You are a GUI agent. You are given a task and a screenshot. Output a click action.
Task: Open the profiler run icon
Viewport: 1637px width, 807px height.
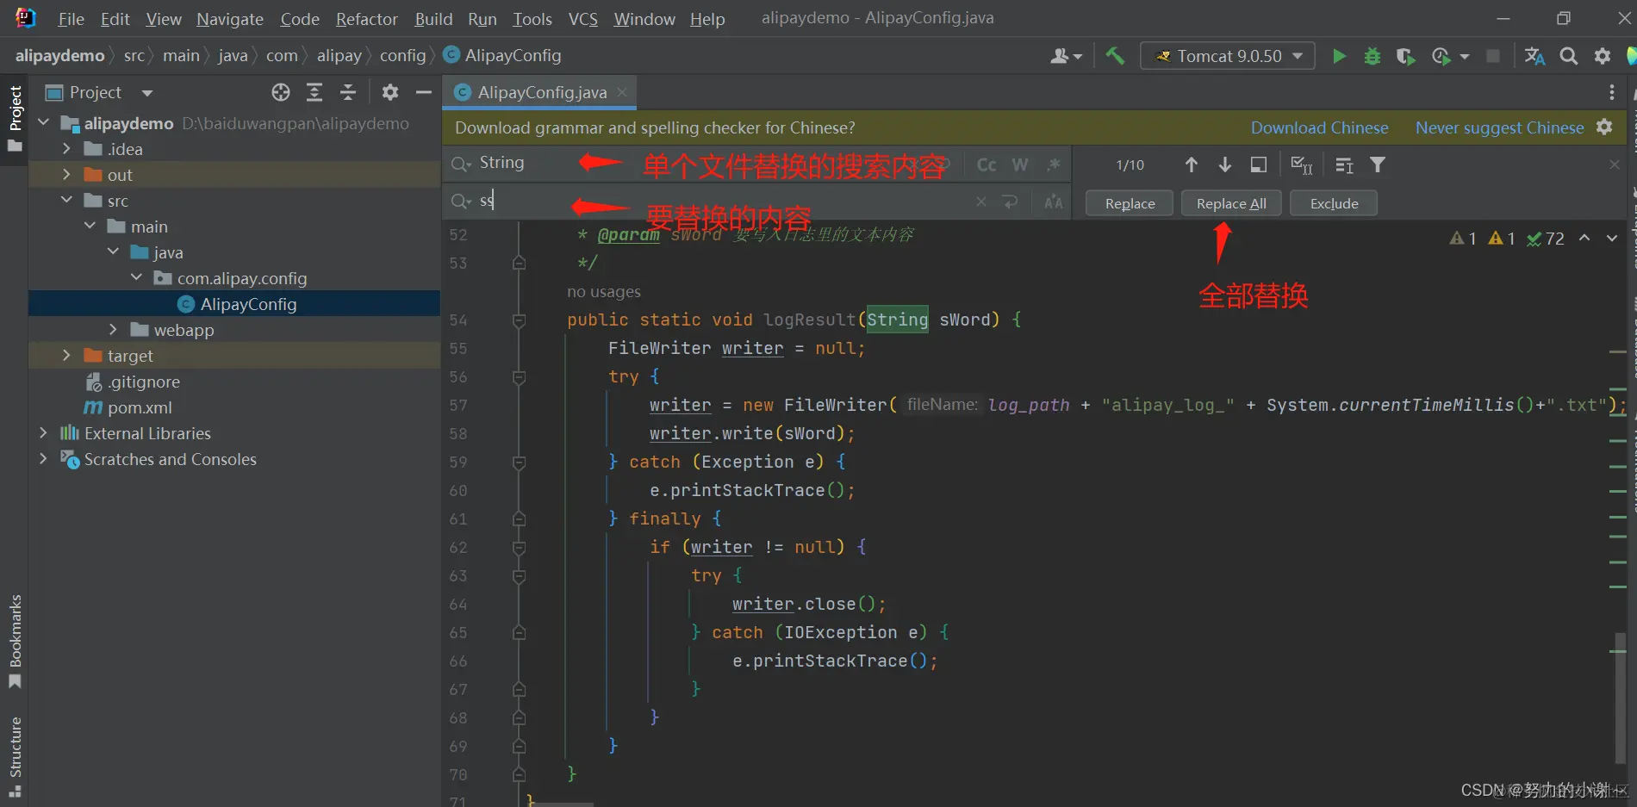[1441, 56]
